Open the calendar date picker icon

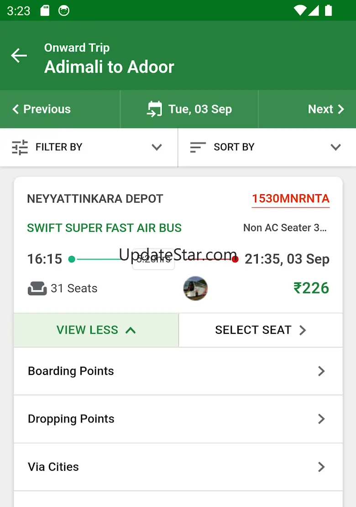(154, 109)
